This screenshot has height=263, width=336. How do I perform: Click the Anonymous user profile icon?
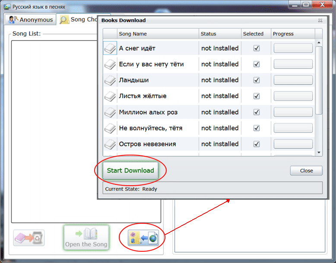(13, 19)
